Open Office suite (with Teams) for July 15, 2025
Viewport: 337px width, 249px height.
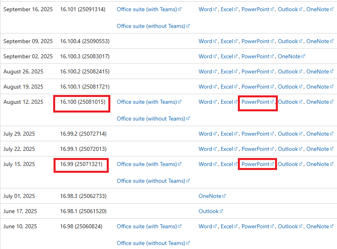pyautogui.click(x=149, y=164)
